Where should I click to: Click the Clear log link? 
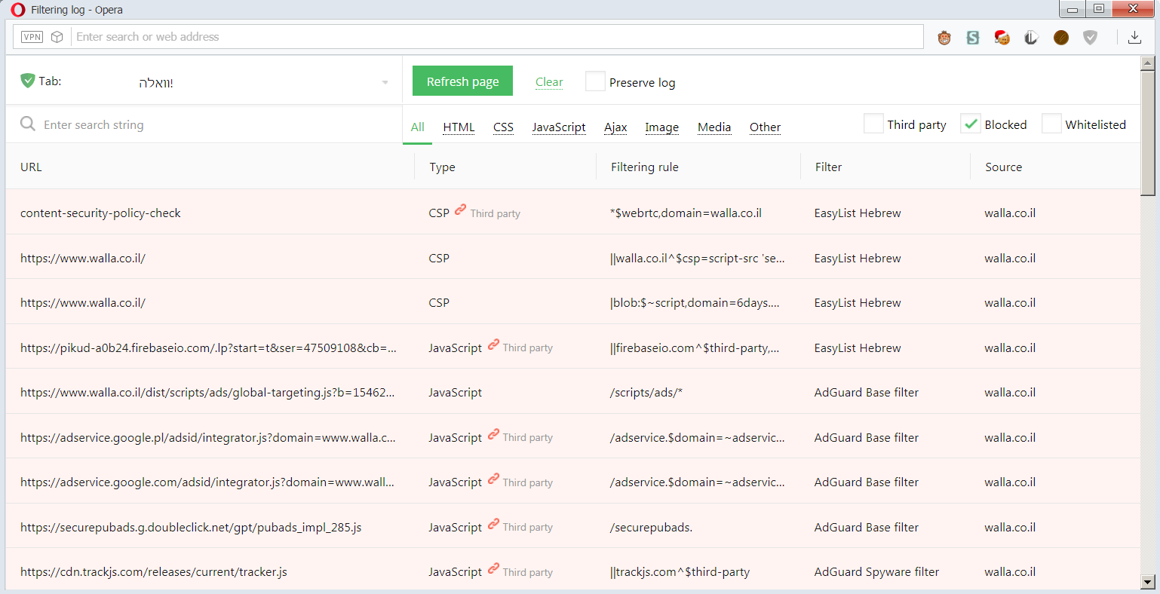(x=549, y=82)
